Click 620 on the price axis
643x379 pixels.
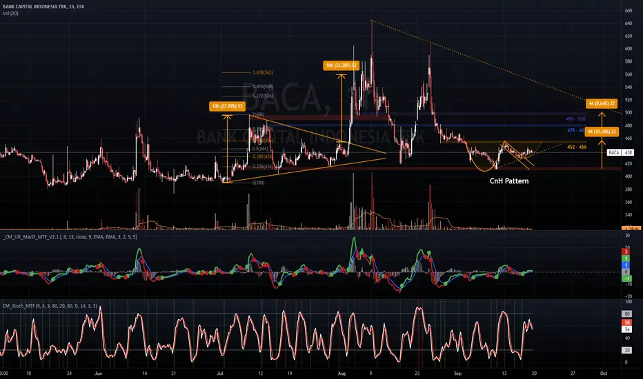[629, 36]
